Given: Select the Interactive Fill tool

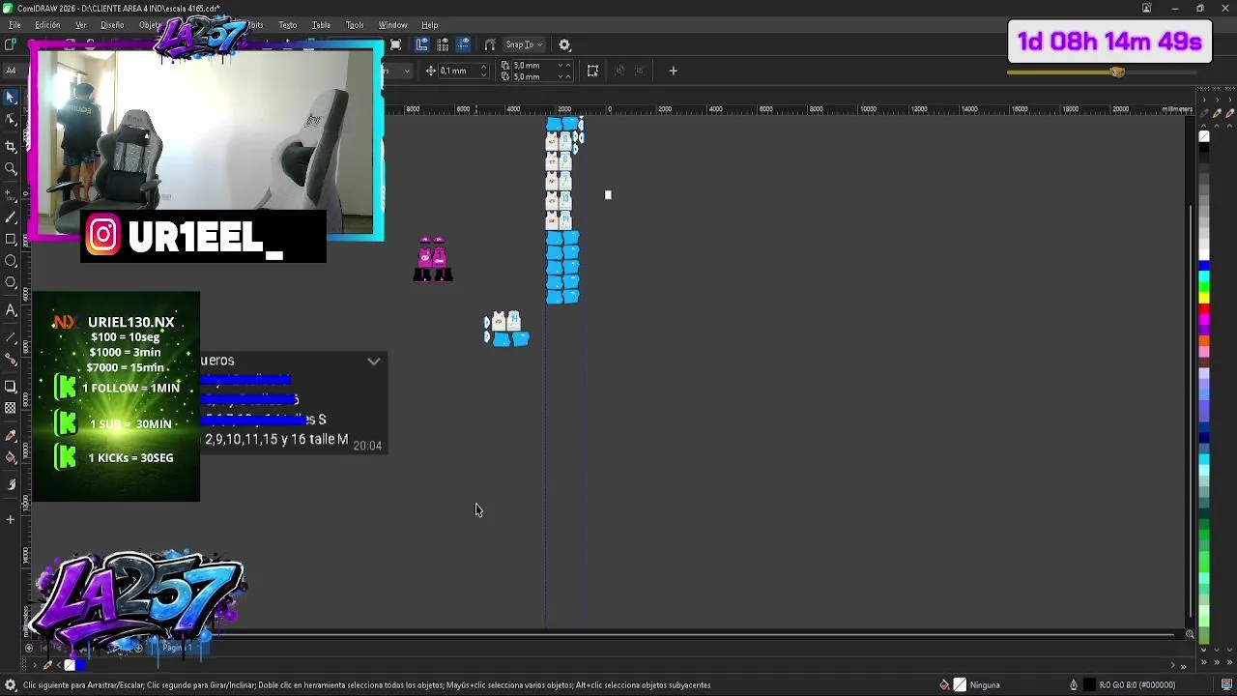Looking at the screenshot, I should pyautogui.click(x=11, y=458).
